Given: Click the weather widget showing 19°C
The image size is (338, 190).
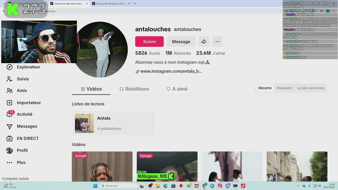Looking at the screenshot, I should [x=10, y=186].
